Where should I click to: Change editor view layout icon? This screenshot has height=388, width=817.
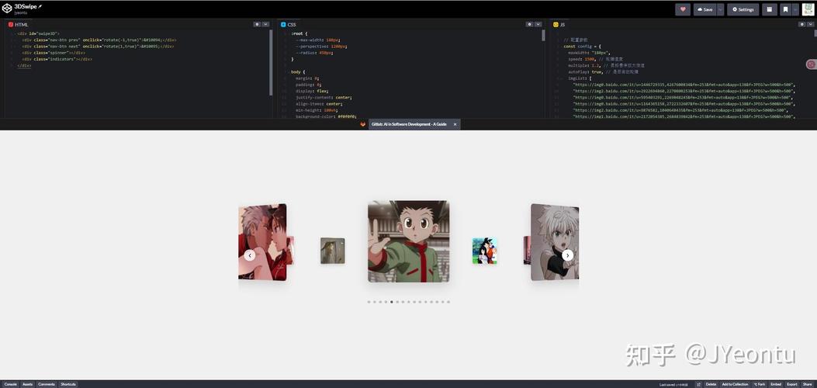pyautogui.click(x=769, y=9)
